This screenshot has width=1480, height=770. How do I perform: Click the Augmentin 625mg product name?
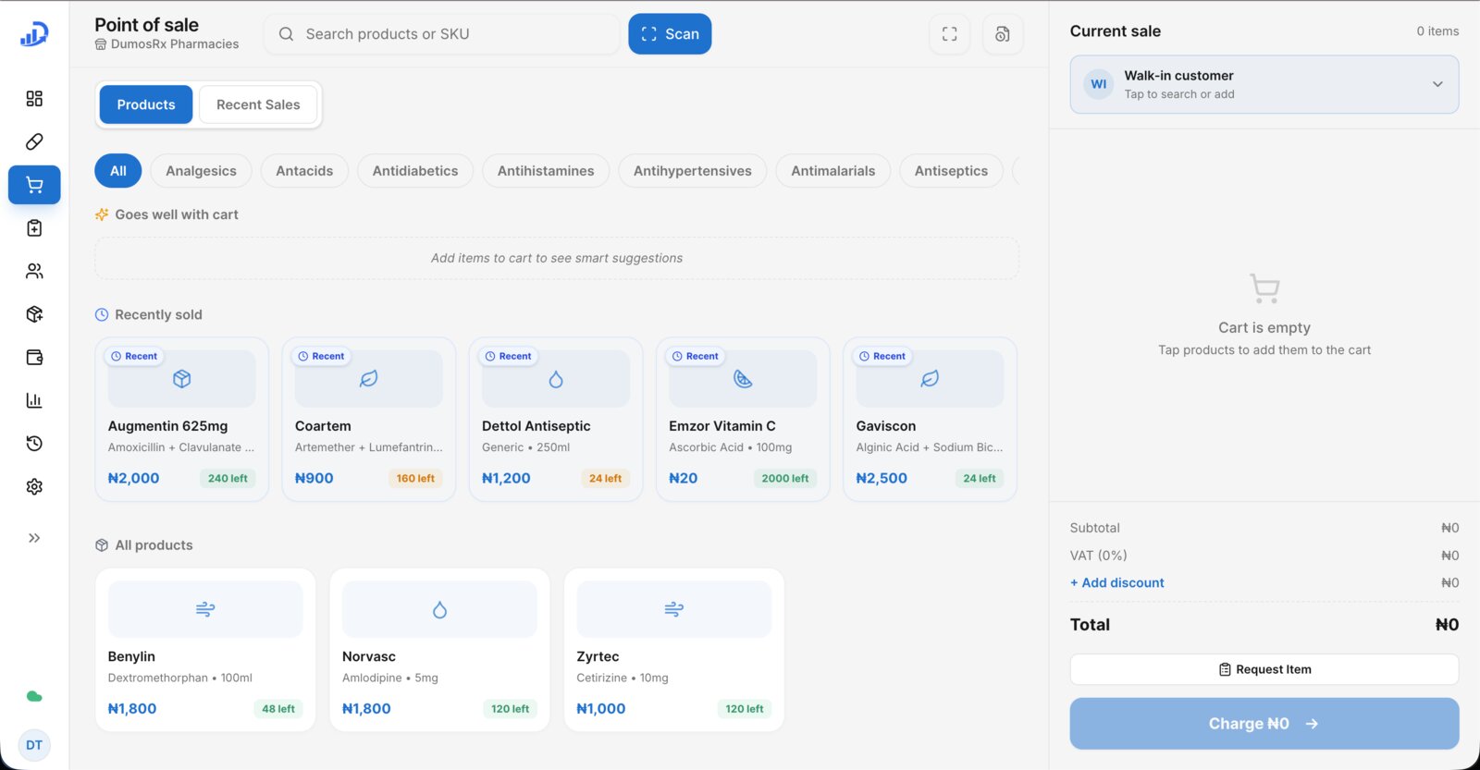pyautogui.click(x=168, y=426)
